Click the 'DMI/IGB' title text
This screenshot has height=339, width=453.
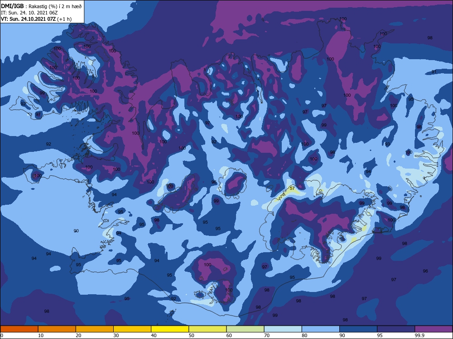point(12,6)
